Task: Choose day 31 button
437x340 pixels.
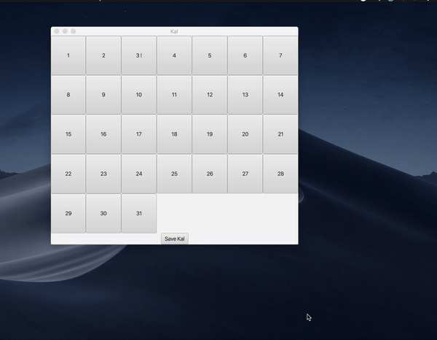Action: pyautogui.click(x=139, y=213)
